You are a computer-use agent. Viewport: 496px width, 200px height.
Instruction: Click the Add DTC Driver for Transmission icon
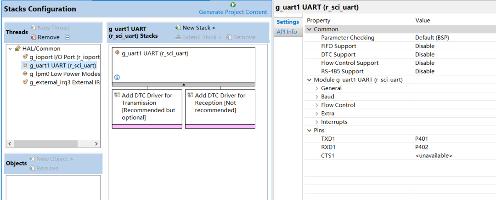tap(117, 95)
